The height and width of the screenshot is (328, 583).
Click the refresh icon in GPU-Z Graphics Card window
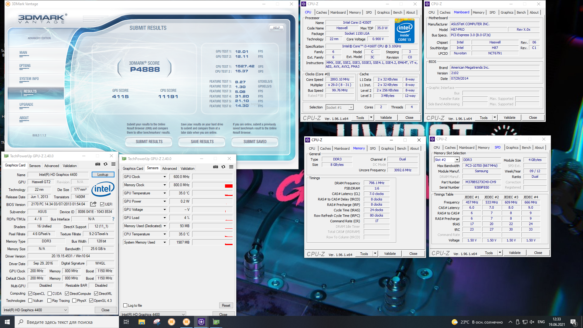(106, 164)
